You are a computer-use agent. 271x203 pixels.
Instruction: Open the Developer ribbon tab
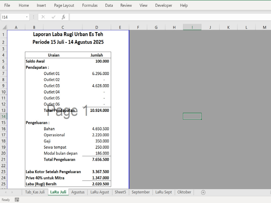164,5
